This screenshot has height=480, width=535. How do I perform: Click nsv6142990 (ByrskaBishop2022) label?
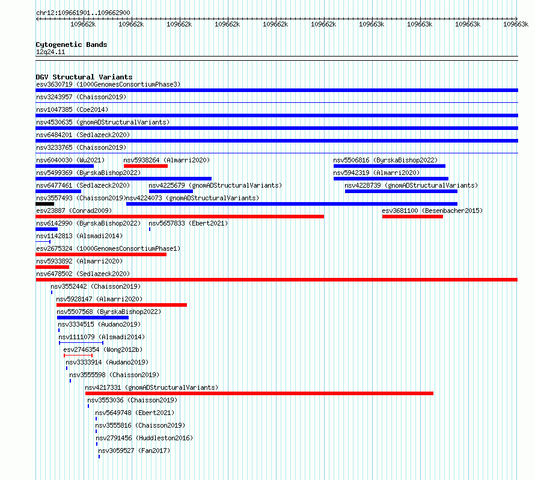pos(88,223)
